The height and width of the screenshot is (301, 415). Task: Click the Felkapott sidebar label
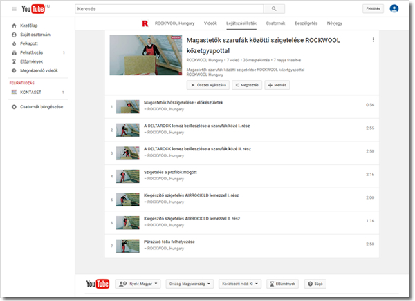point(29,43)
